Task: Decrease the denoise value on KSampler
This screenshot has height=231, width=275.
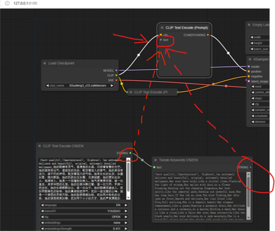Action: (x=253, y=122)
